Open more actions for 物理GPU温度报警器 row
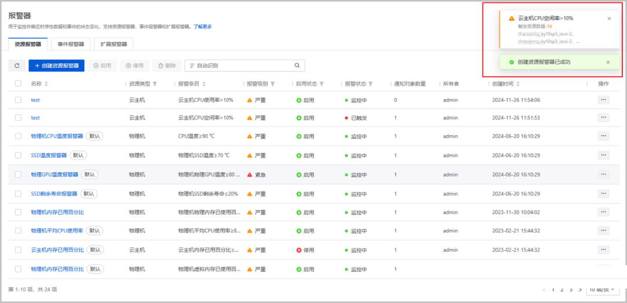 pyautogui.click(x=603, y=174)
